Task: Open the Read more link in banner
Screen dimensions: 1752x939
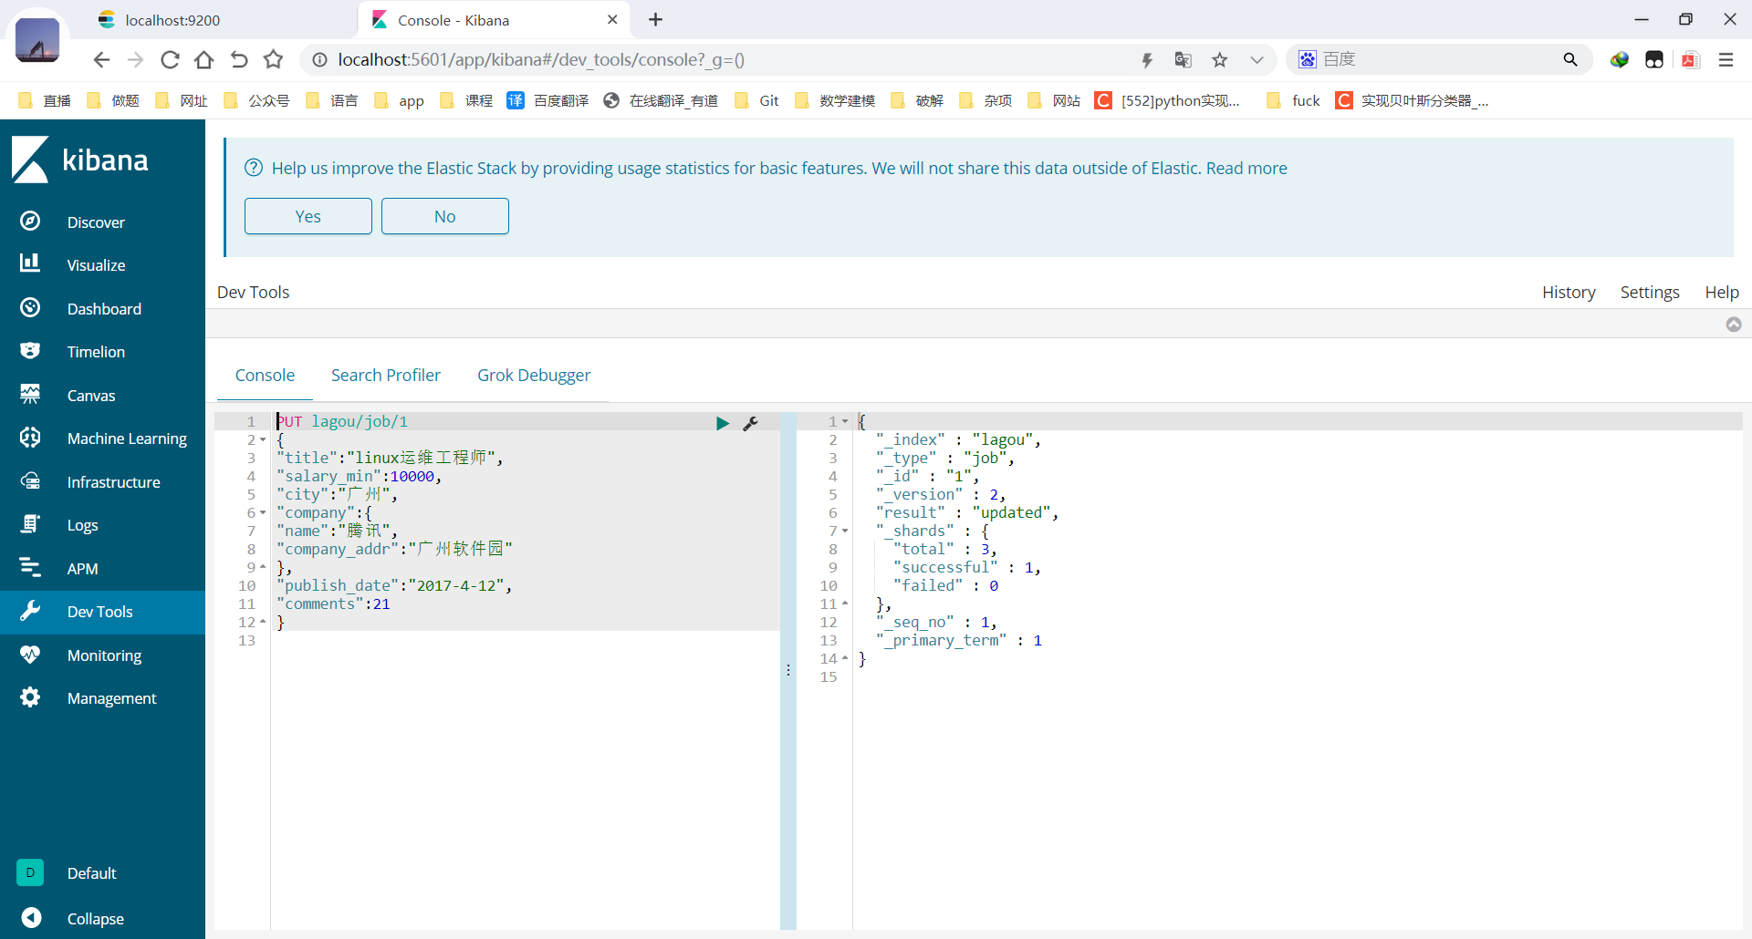Action: pyautogui.click(x=1246, y=169)
